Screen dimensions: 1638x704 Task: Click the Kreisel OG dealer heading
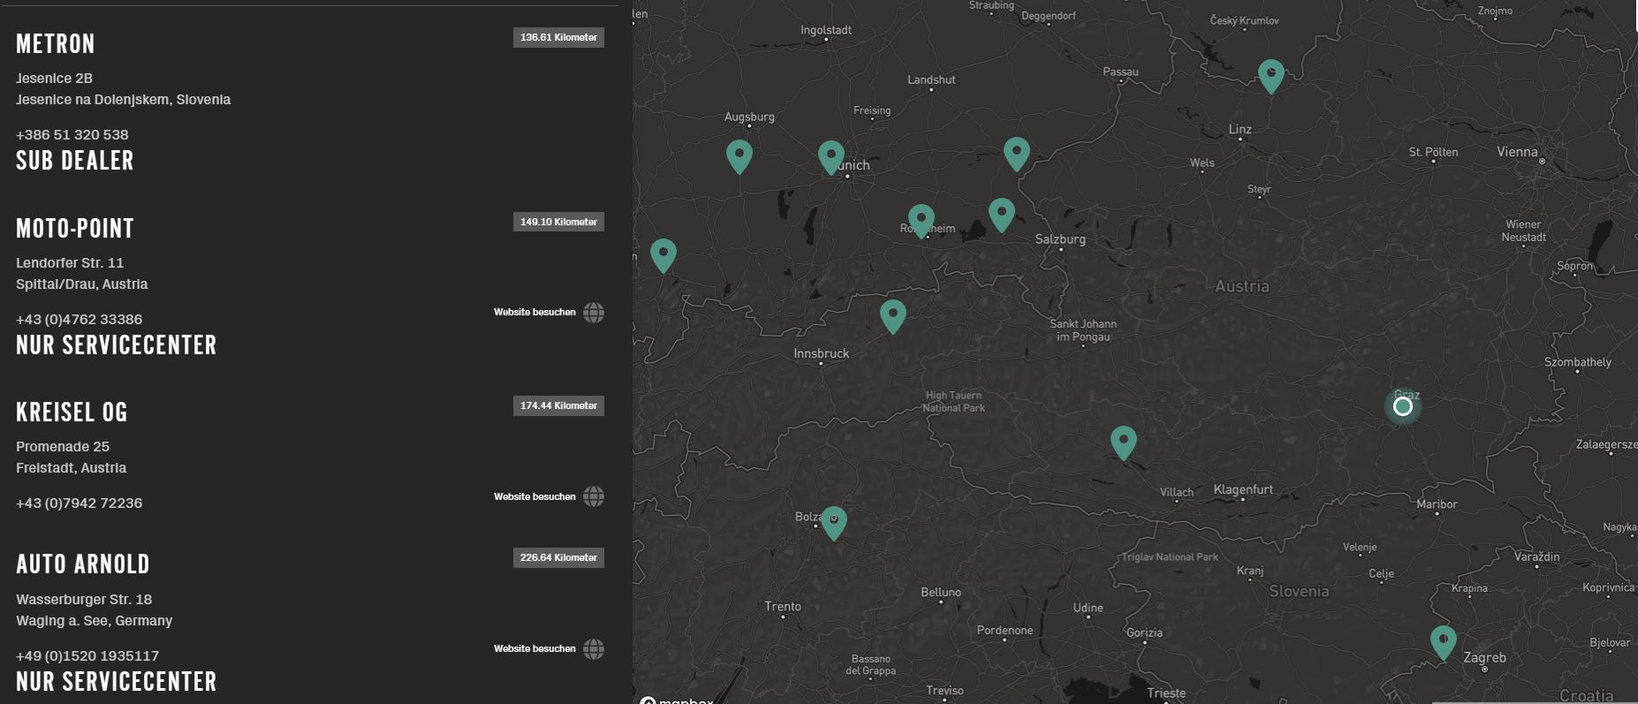72,413
